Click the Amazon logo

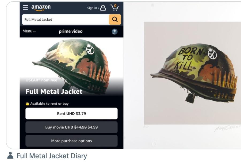pyautogui.click(x=41, y=8)
